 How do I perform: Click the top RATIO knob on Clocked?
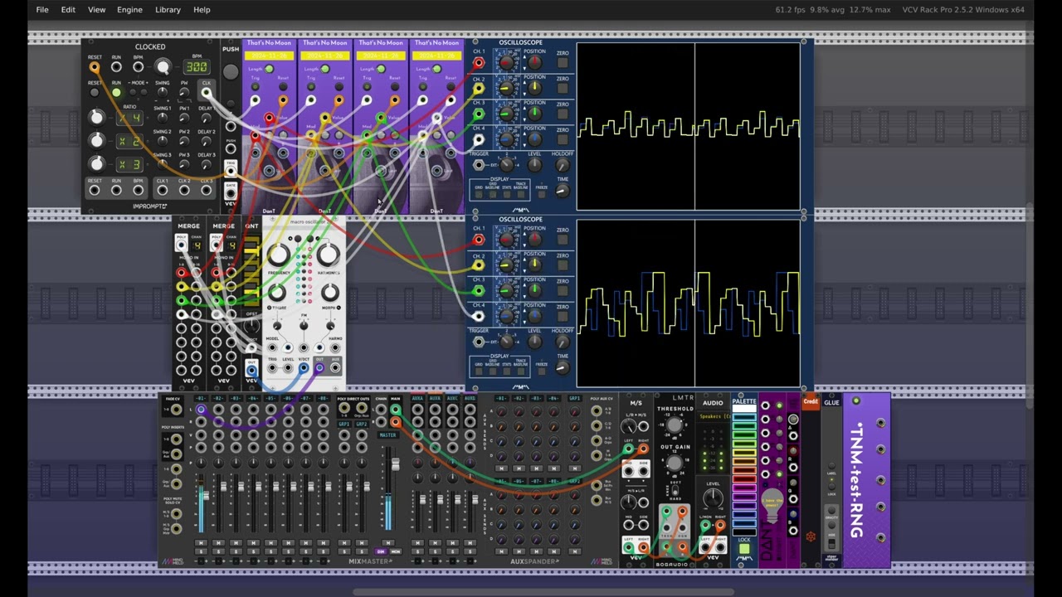[97, 118]
